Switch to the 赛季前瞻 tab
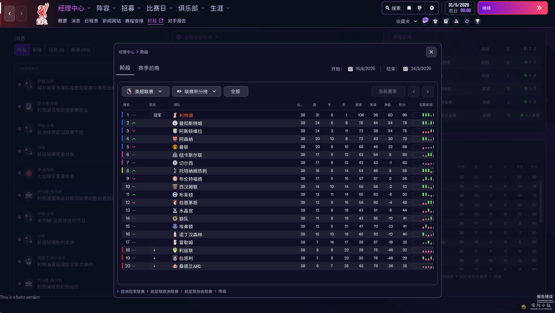This screenshot has height=313, width=555. coord(149,68)
